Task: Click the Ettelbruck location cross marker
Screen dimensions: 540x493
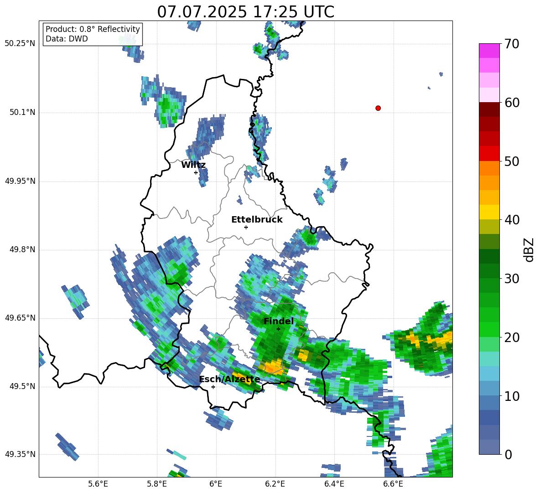Action: [x=246, y=227]
